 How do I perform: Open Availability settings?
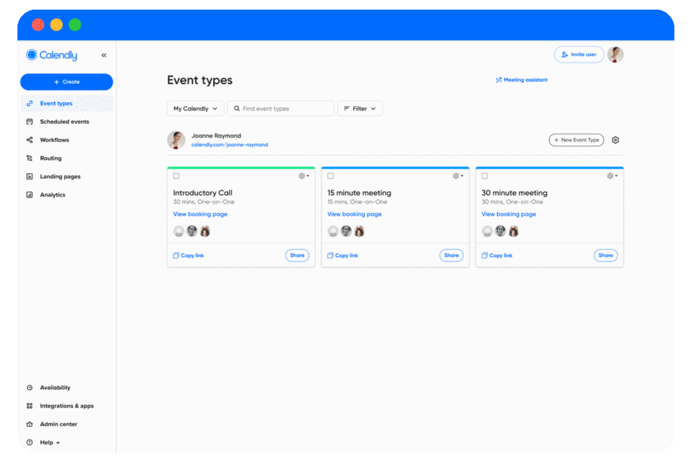(x=55, y=388)
